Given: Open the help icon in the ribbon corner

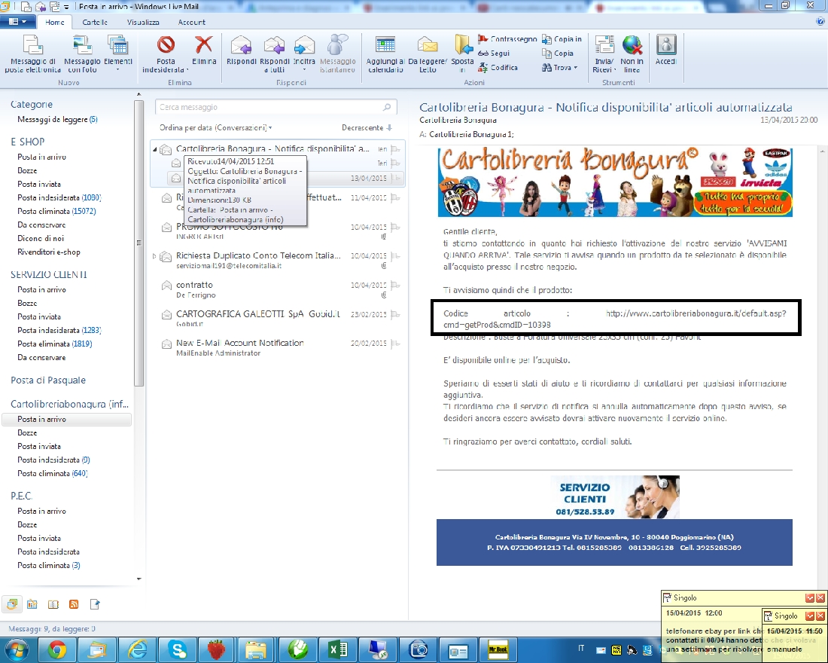Looking at the screenshot, I should click(x=820, y=22).
